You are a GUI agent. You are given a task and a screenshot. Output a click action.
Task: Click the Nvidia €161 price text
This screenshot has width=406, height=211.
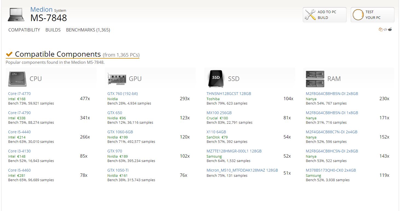(x=117, y=175)
